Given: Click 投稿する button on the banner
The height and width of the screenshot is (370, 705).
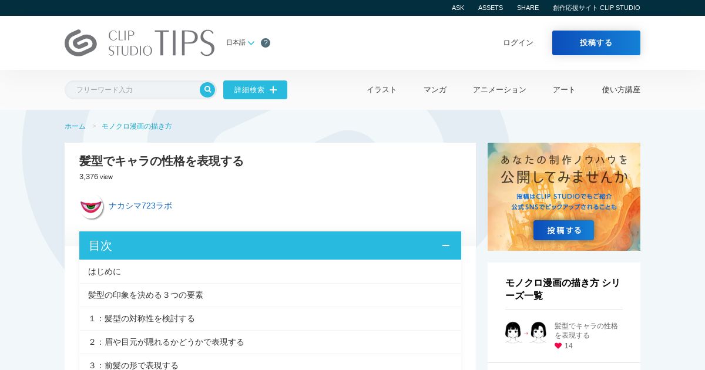Looking at the screenshot, I should click(x=564, y=230).
